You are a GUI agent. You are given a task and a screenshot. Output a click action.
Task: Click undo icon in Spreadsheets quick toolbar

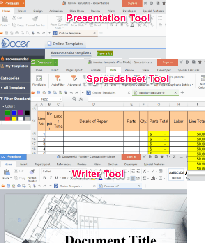click(x=71, y=93)
